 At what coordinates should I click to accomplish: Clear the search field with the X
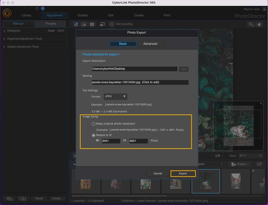click(x=222, y=164)
